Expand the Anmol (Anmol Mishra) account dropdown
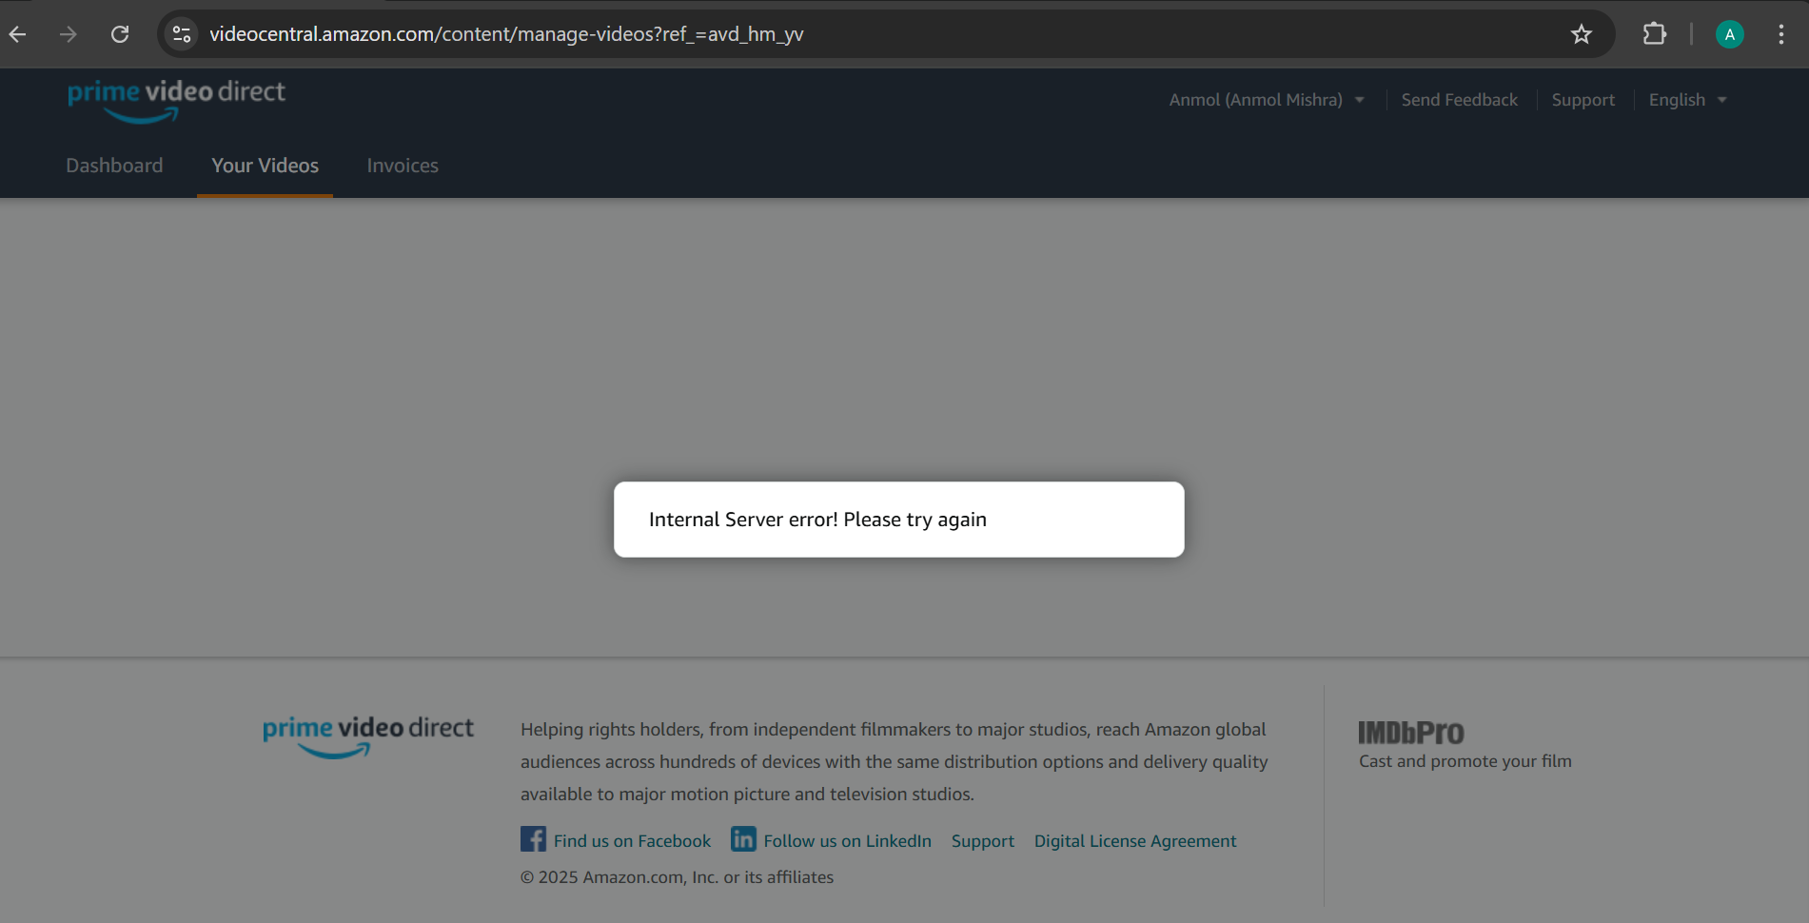 pyautogui.click(x=1266, y=100)
